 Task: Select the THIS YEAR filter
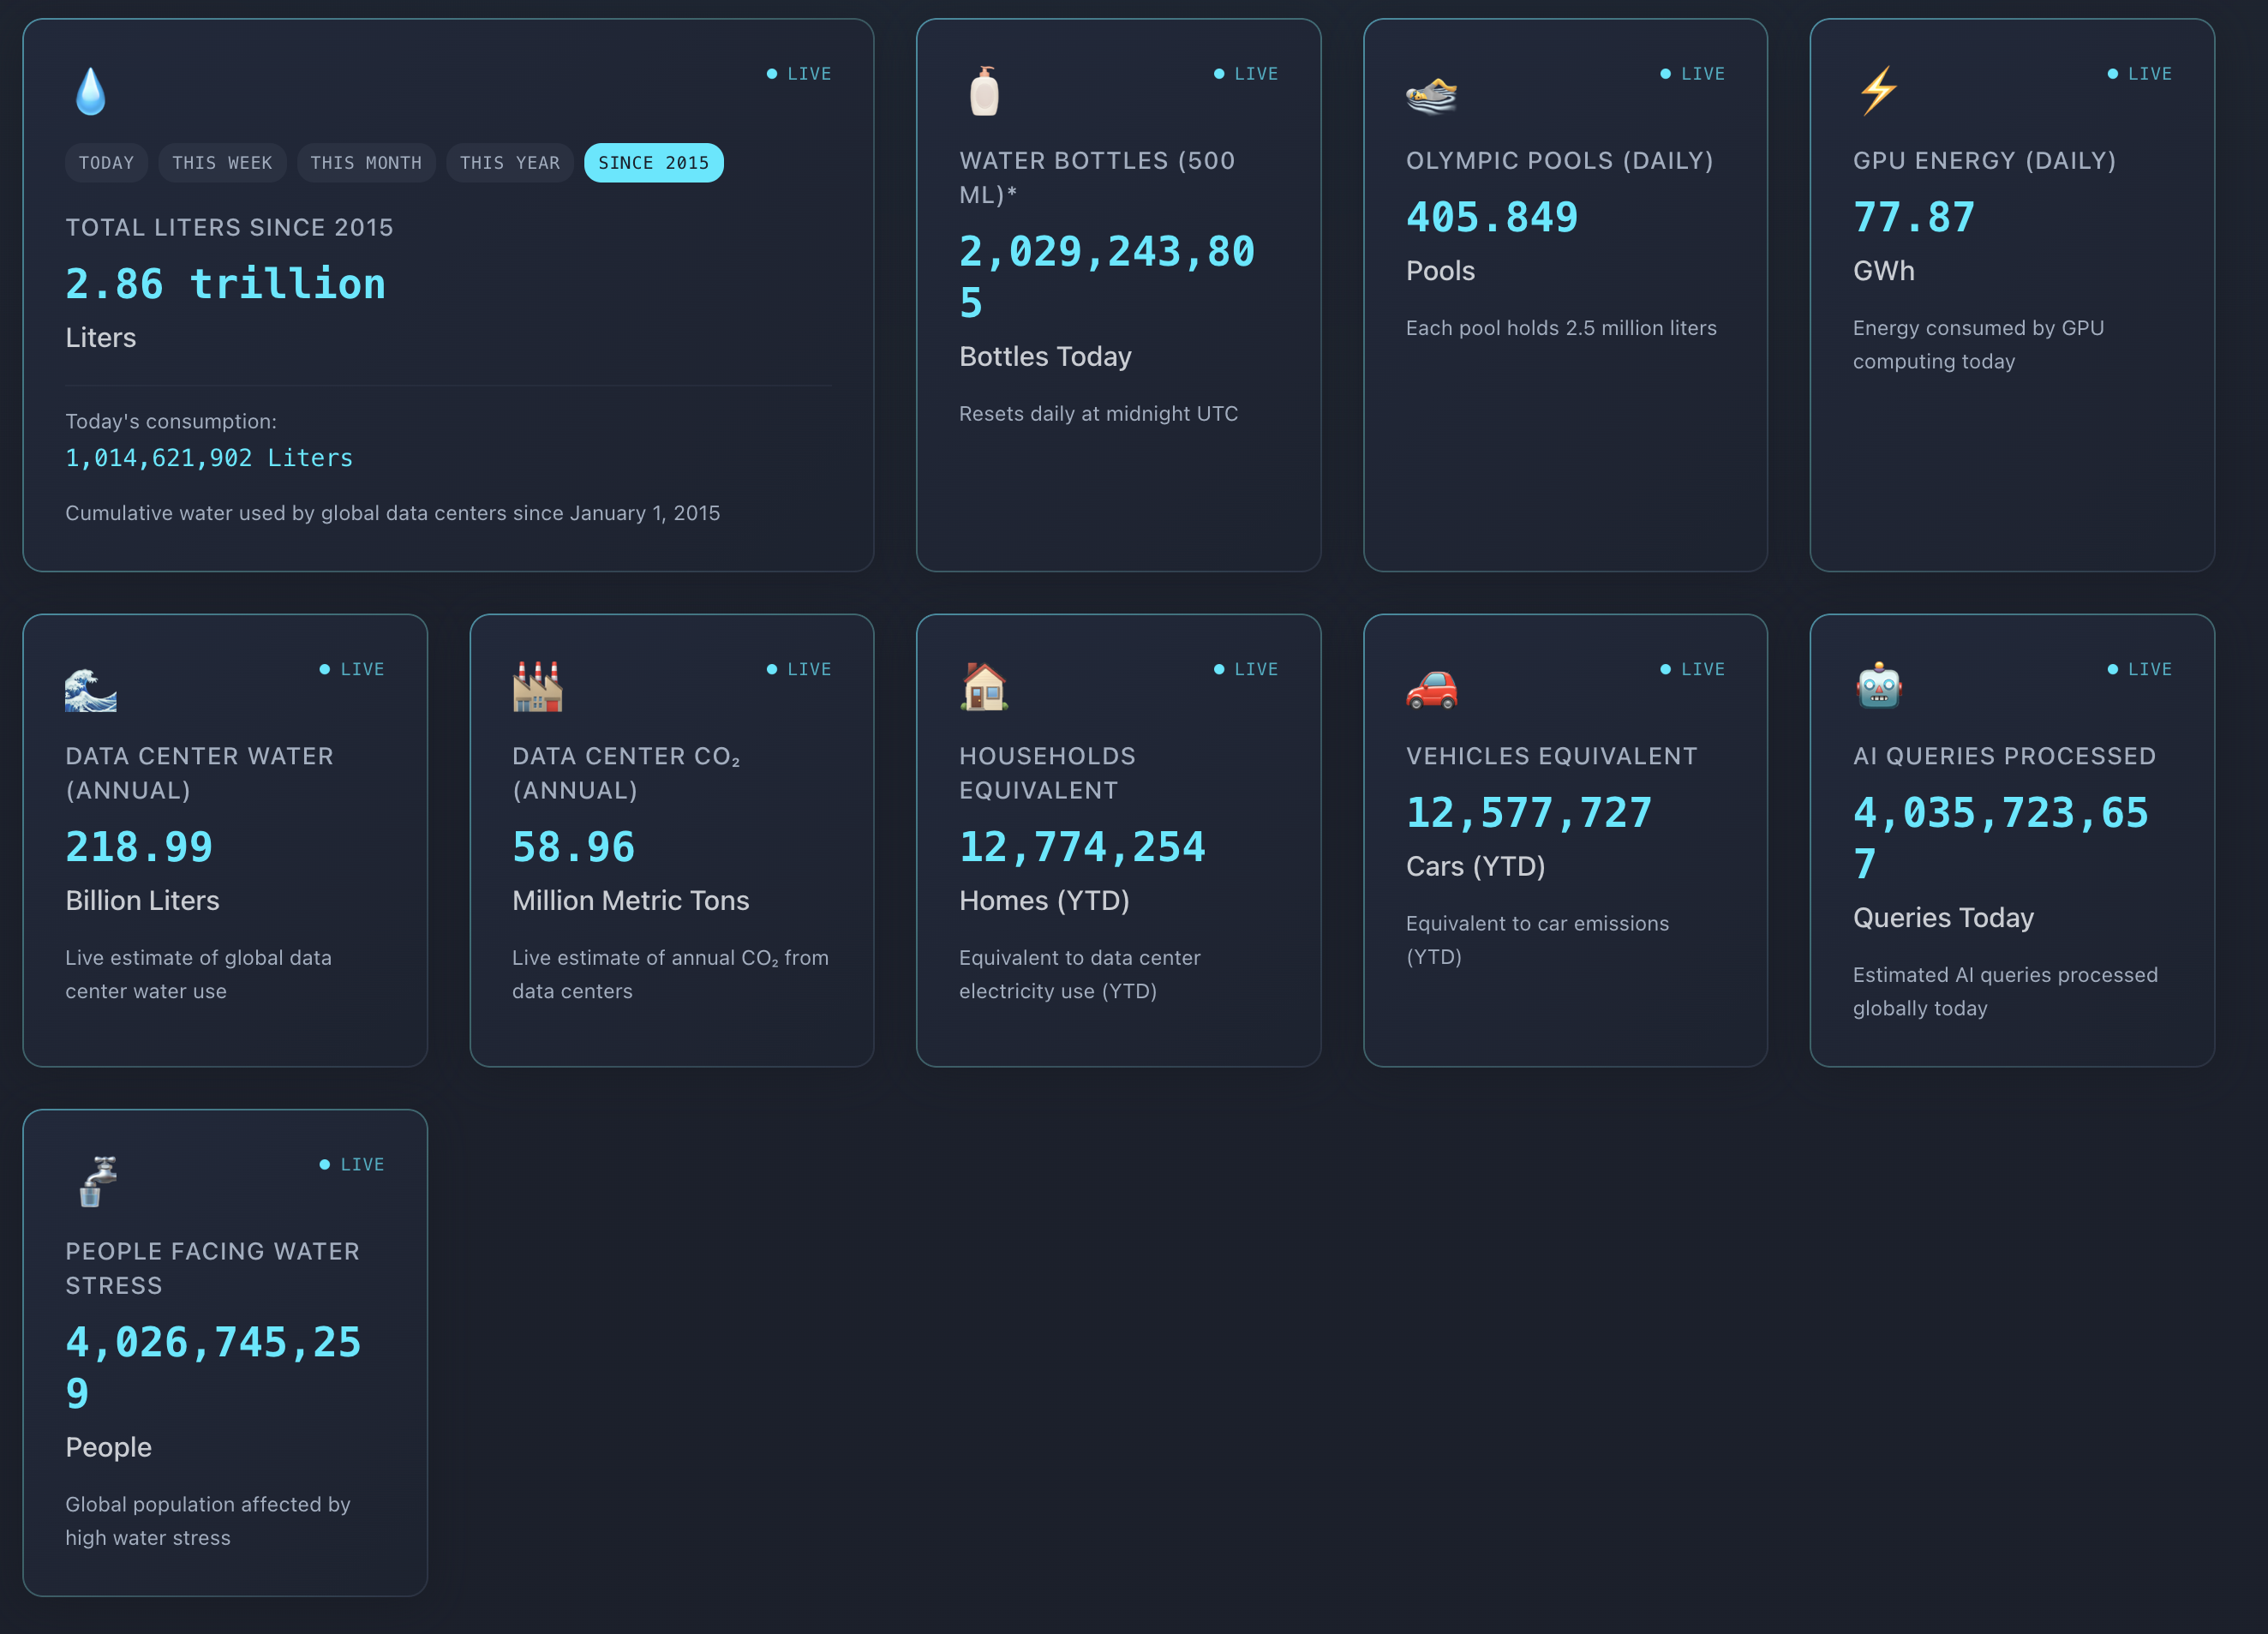point(509,163)
